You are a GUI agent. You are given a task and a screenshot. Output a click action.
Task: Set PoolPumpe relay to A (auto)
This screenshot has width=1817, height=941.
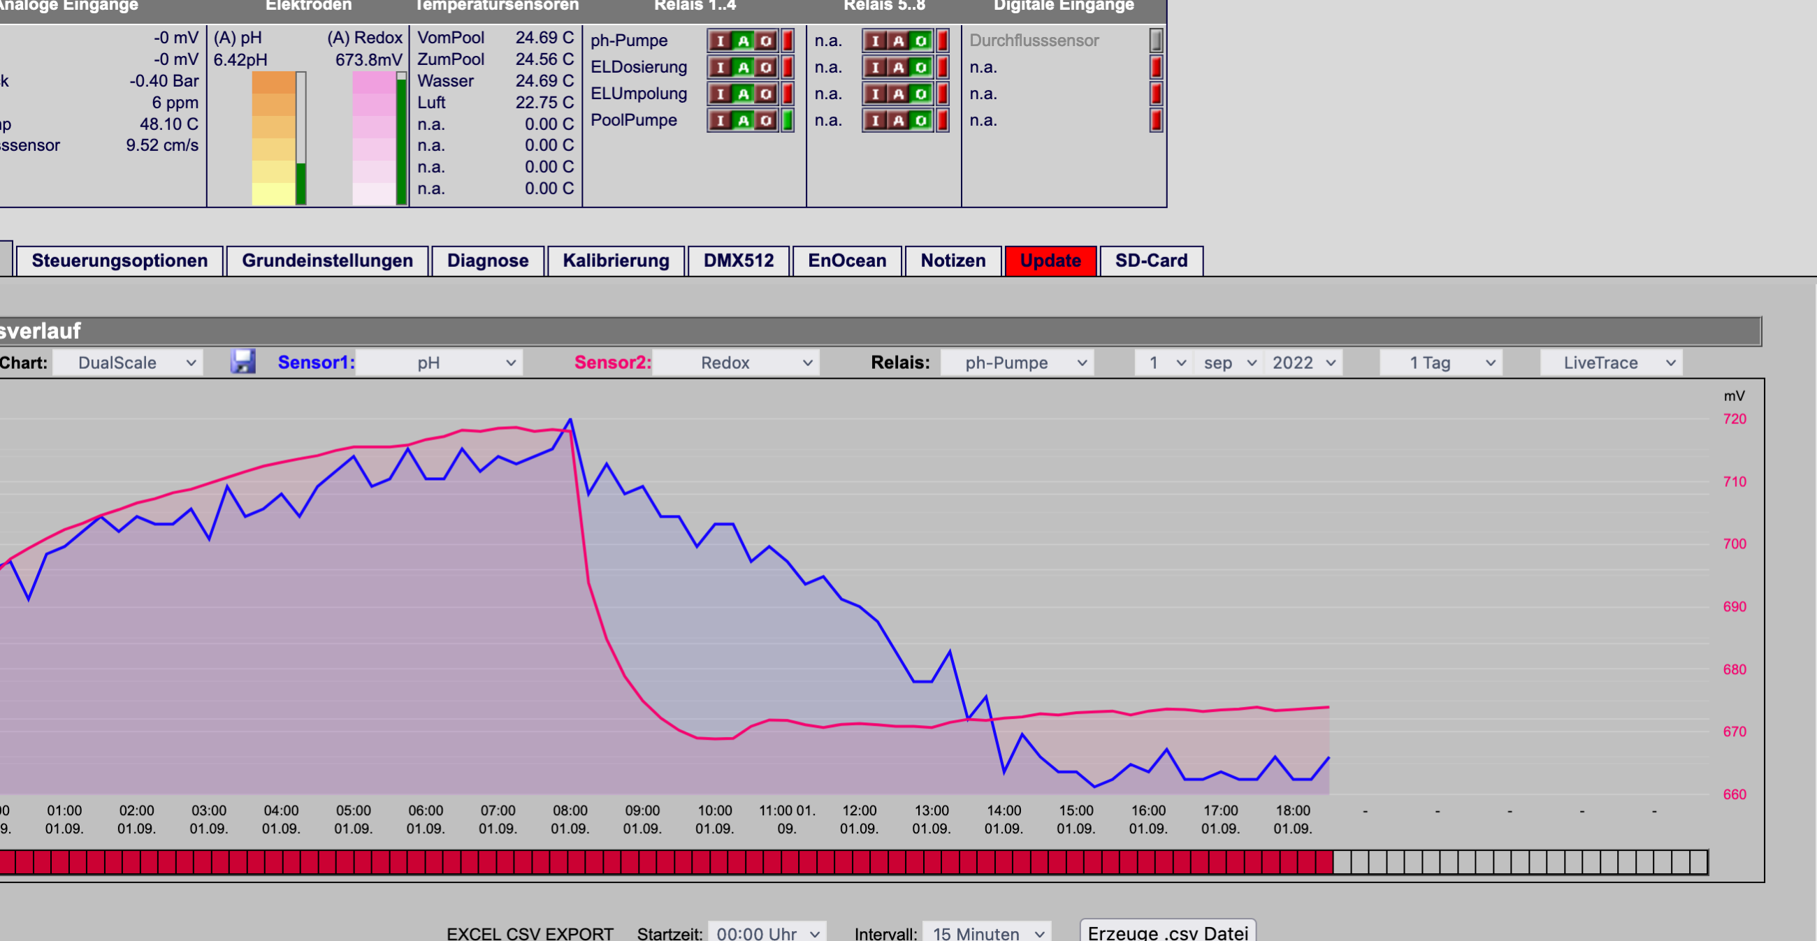point(744,120)
